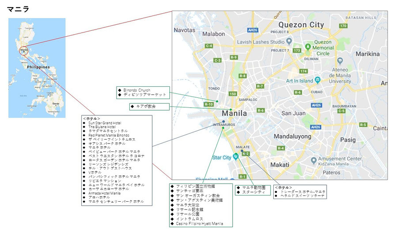The image size is (415, 233).
Task: Click the route 174 shield
Action: [303, 71]
